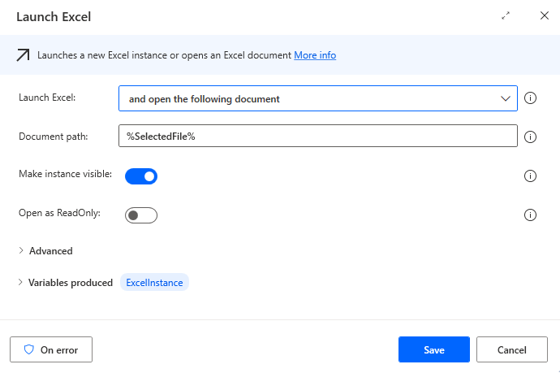Focus the Document path input field

318,137
